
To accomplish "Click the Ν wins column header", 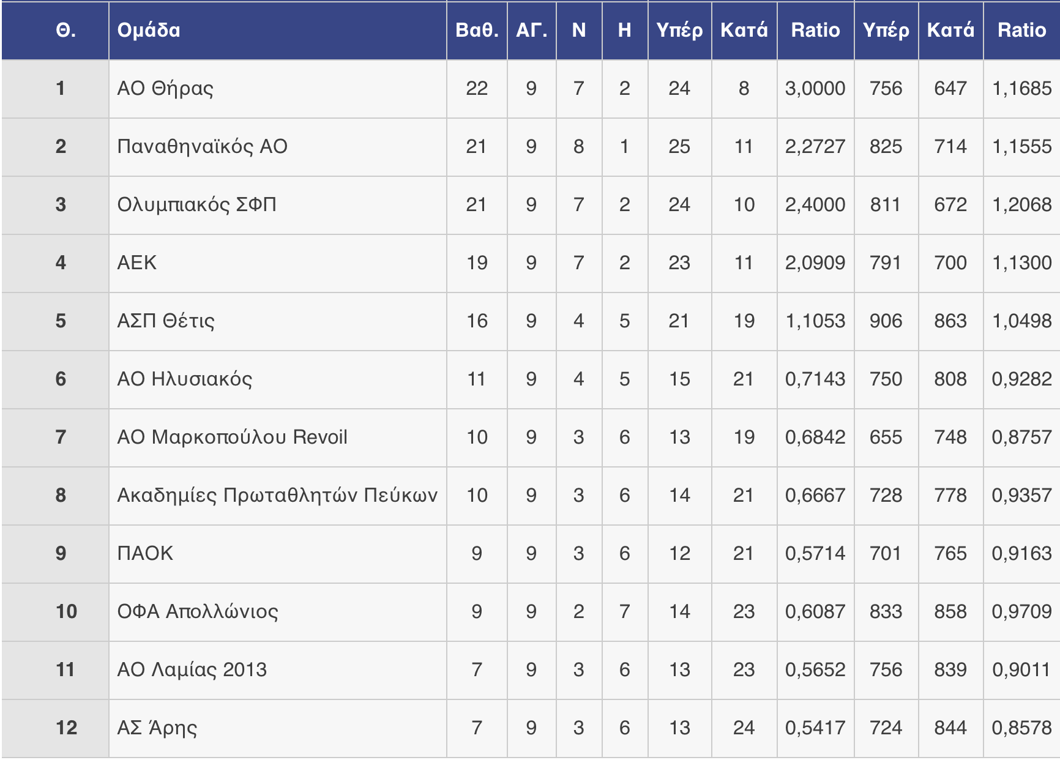I will tap(578, 30).
